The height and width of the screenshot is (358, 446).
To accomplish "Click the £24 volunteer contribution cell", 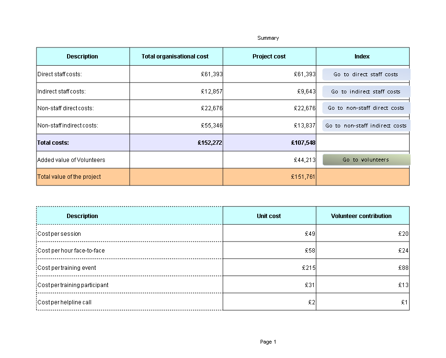I will pos(363,251).
